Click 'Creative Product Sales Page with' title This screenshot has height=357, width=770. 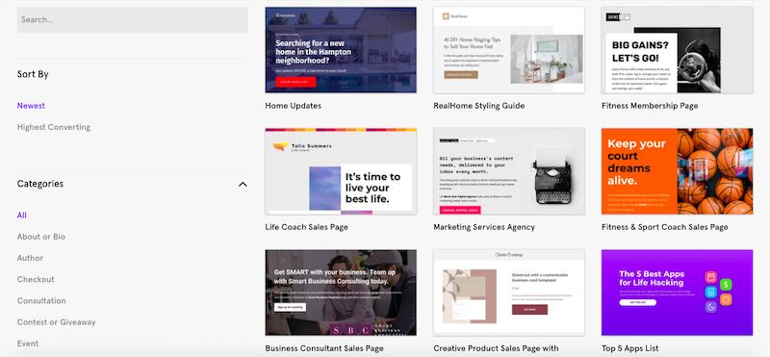496,348
